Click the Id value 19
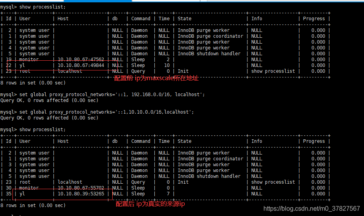This screenshot has height=216, width=364. click(x=9, y=60)
